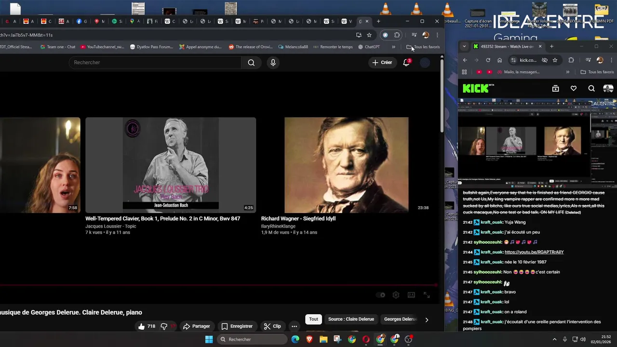Open Tous les favoris in Kick window
Screen dimensions: 617x347
click(x=597, y=72)
